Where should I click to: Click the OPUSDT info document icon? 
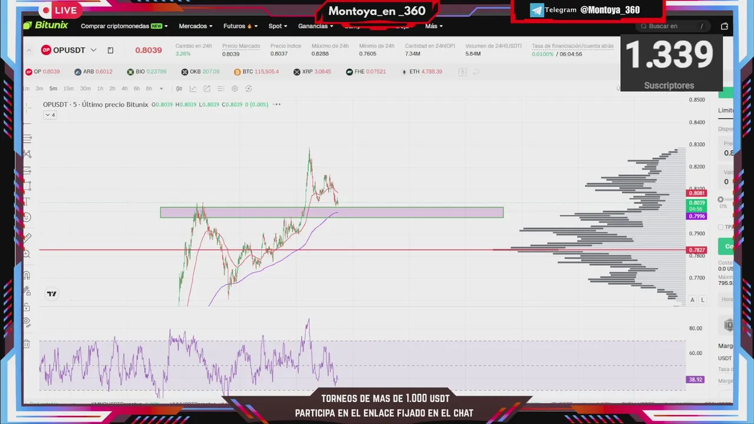(x=110, y=50)
